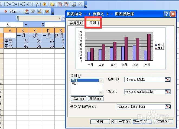Click the 完成(F) button

coord(164,122)
